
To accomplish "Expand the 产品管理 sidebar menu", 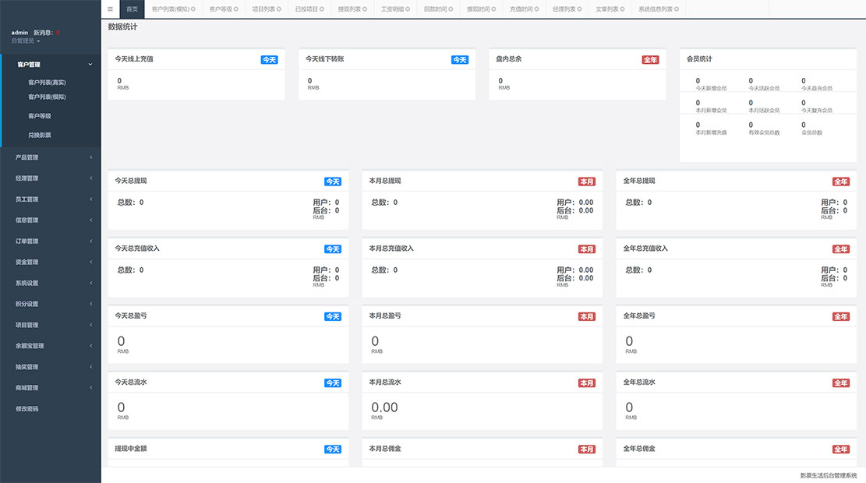I will (x=51, y=157).
